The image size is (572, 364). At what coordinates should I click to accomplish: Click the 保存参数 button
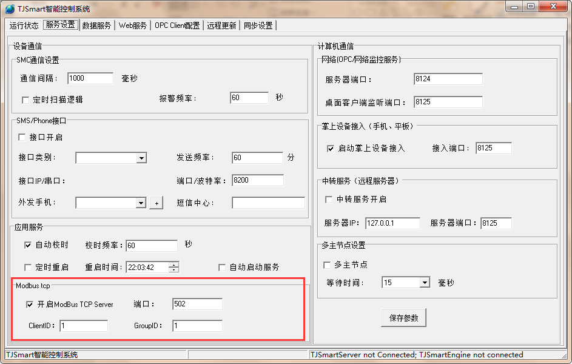(403, 318)
